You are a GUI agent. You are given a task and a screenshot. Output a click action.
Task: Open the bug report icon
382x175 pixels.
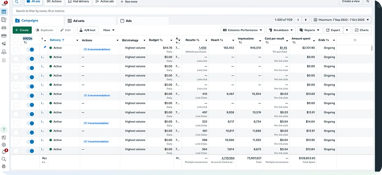click(4, 166)
